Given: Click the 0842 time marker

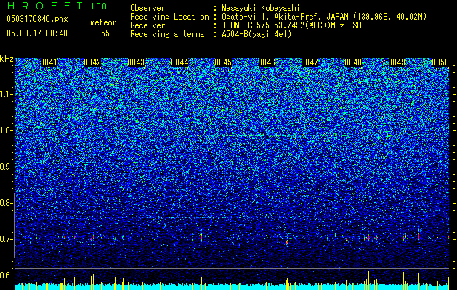Looking at the screenshot, I should [92, 62].
